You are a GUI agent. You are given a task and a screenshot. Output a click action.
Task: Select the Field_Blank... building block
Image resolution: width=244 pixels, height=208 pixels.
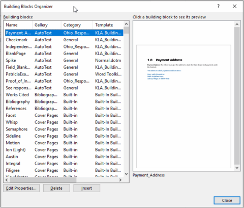click(x=64, y=67)
